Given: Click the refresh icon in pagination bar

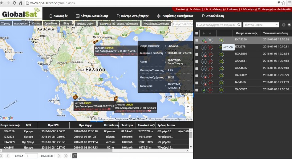Looking at the screenshot, I should click(x=75, y=156).
